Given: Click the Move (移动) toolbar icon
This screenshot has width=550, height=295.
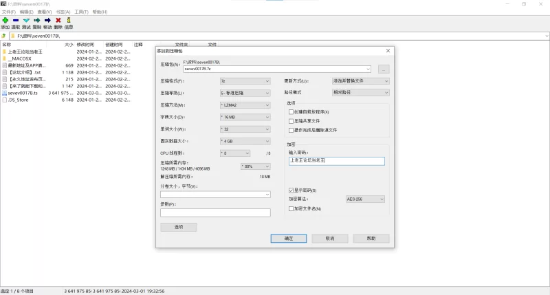Looking at the screenshot, I should tap(47, 21).
